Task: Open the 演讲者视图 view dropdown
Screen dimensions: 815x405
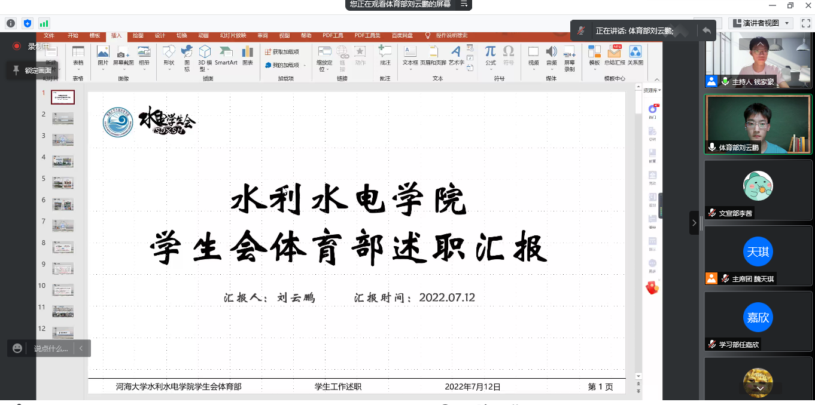Action: click(761, 23)
